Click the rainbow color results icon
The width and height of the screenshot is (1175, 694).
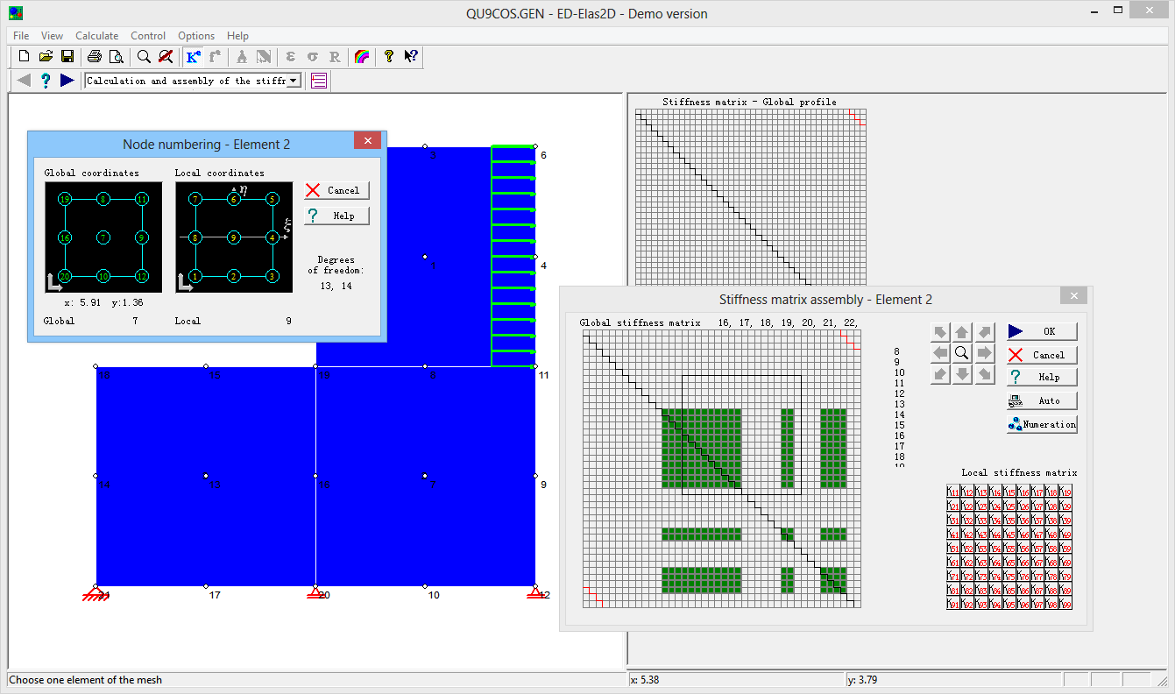(361, 57)
